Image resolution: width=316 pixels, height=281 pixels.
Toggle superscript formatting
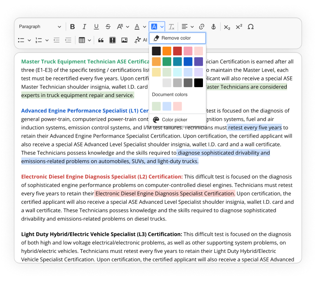pyautogui.click(x=239, y=26)
